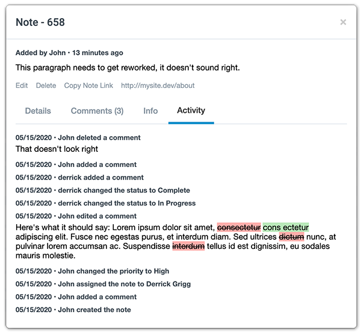
Task: Click 'John assigned the note to Derrick Grigg'
Action: coord(103,284)
